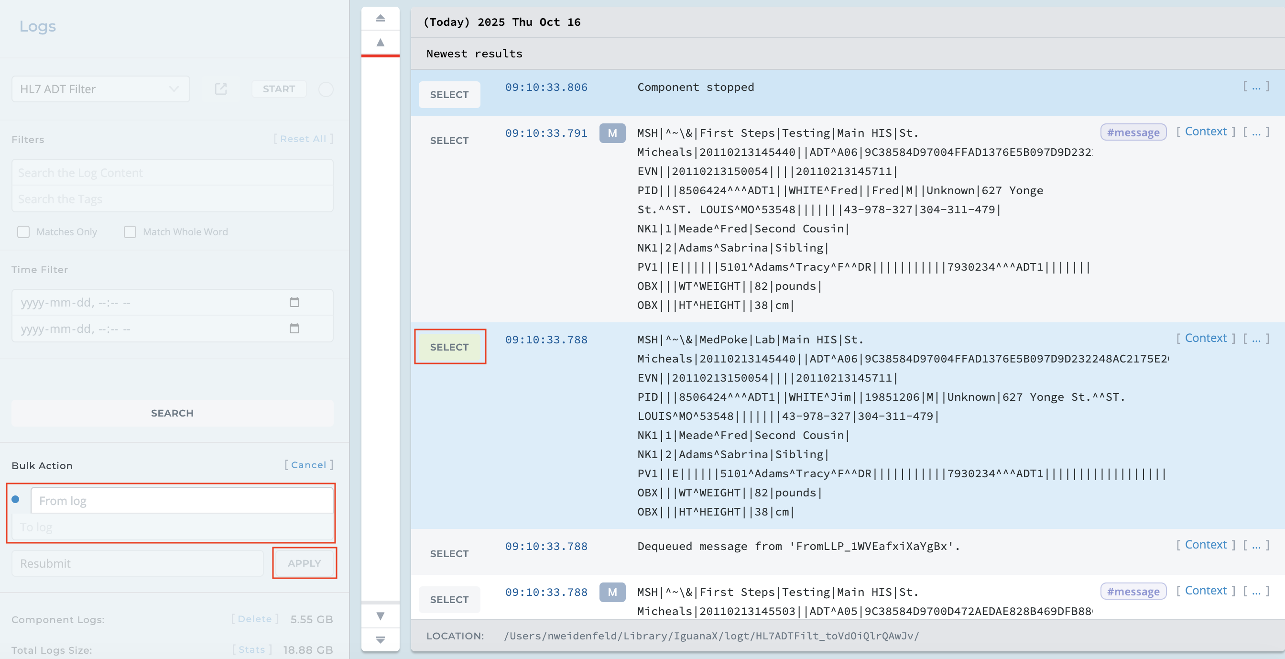Click the #message tag on 09:10:33.791 entry
1285x659 pixels.
pyautogui.click(x=1133, y=132)
